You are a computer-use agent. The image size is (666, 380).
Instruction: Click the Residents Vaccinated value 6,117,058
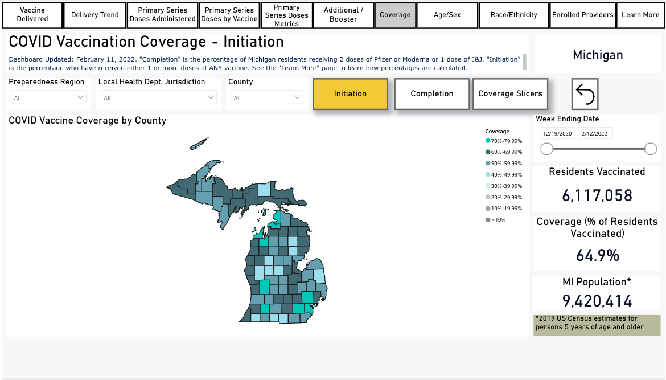point(597,195)
